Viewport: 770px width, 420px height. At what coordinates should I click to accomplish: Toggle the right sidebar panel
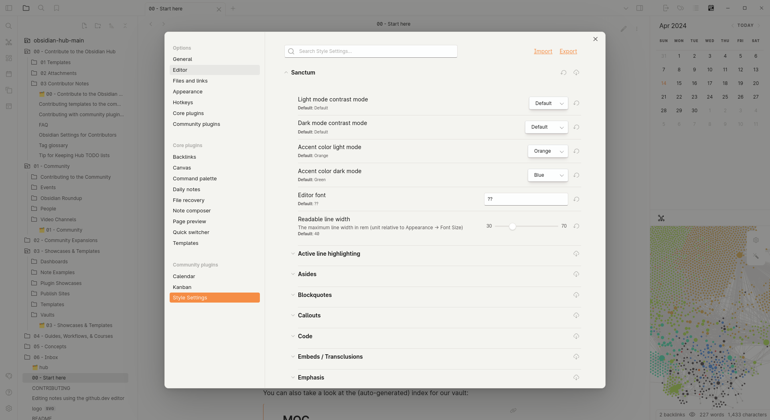(640, 8)
